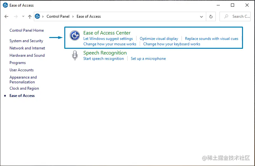Open Appearance and Personalization category

(x=23, y=80)
